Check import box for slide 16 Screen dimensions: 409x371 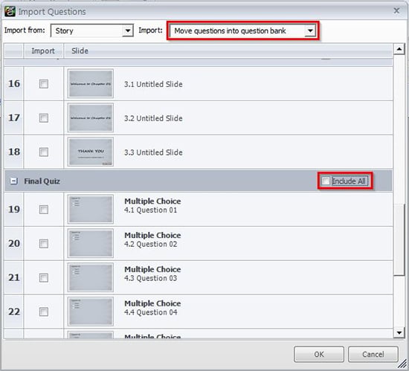[x=44, y=84]
